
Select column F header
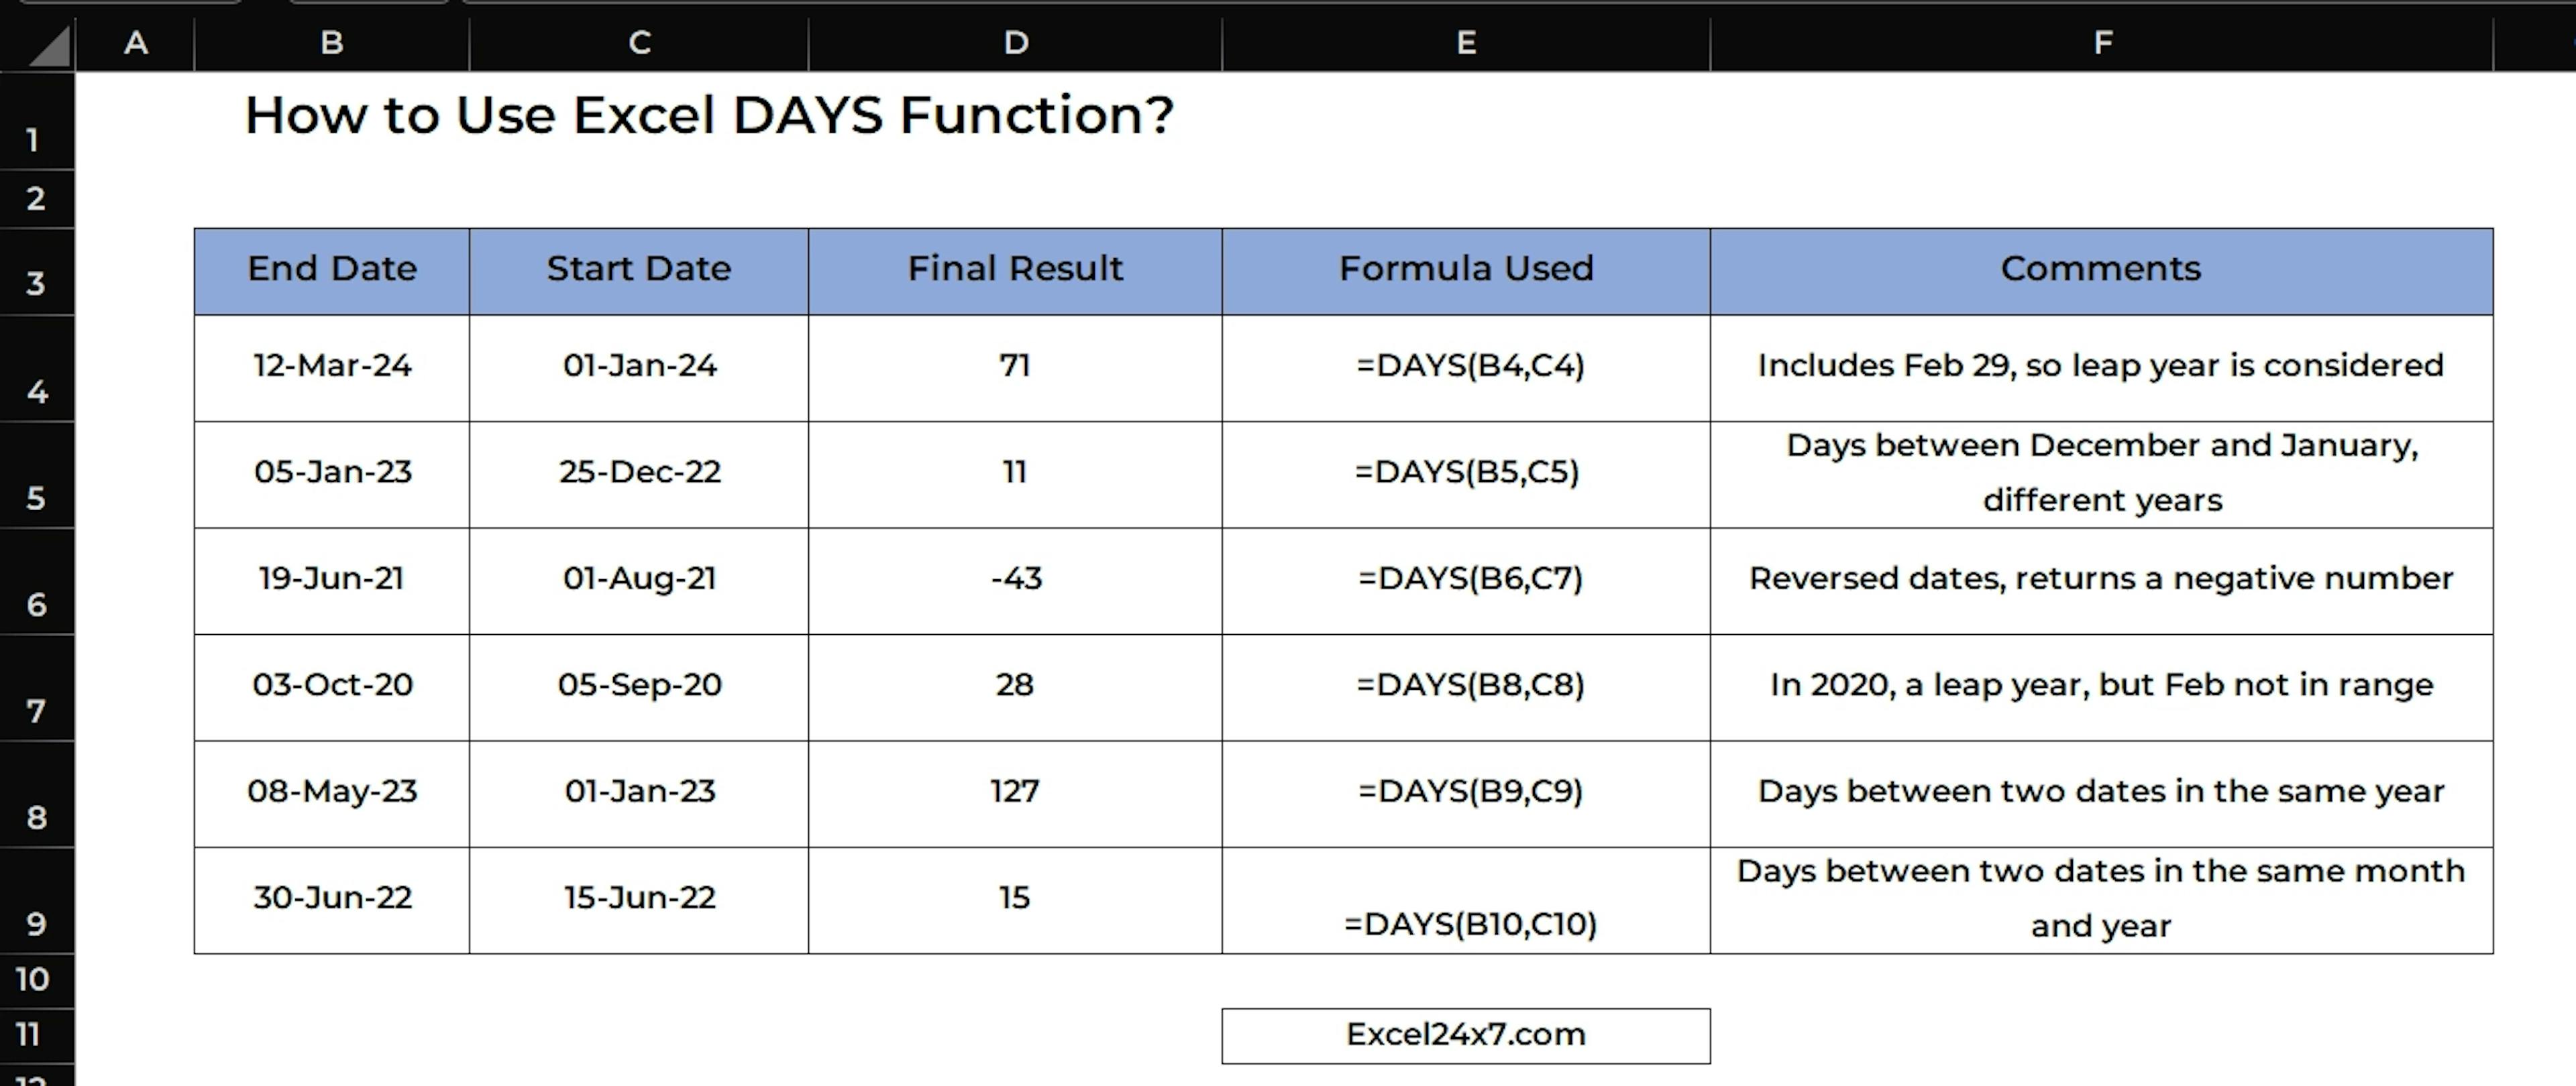[x=2102, y=43]
